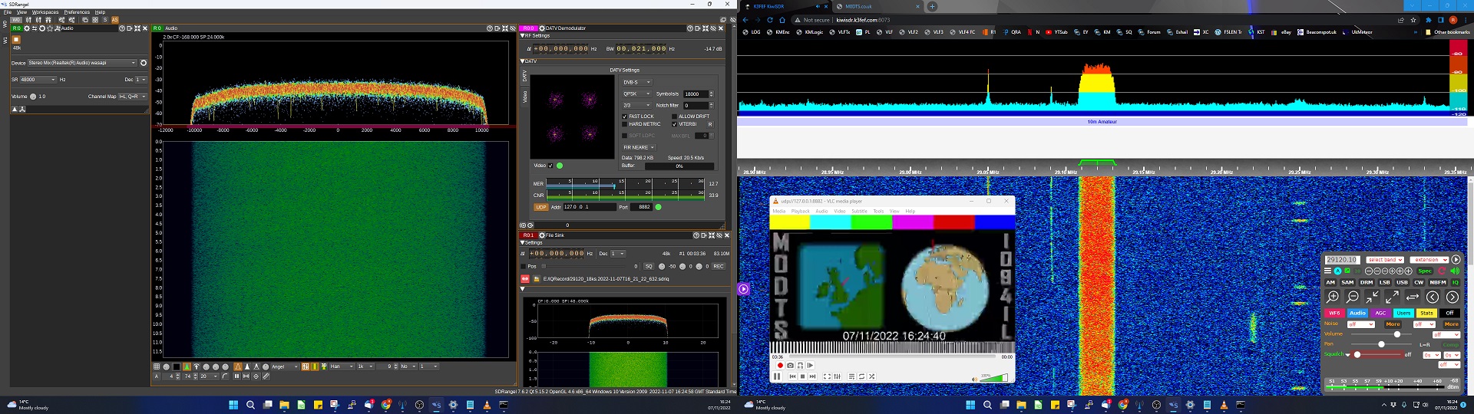Take a snapshot in VLC
The width and height of the screenshot is (1474, 414).
coord(790,366)
